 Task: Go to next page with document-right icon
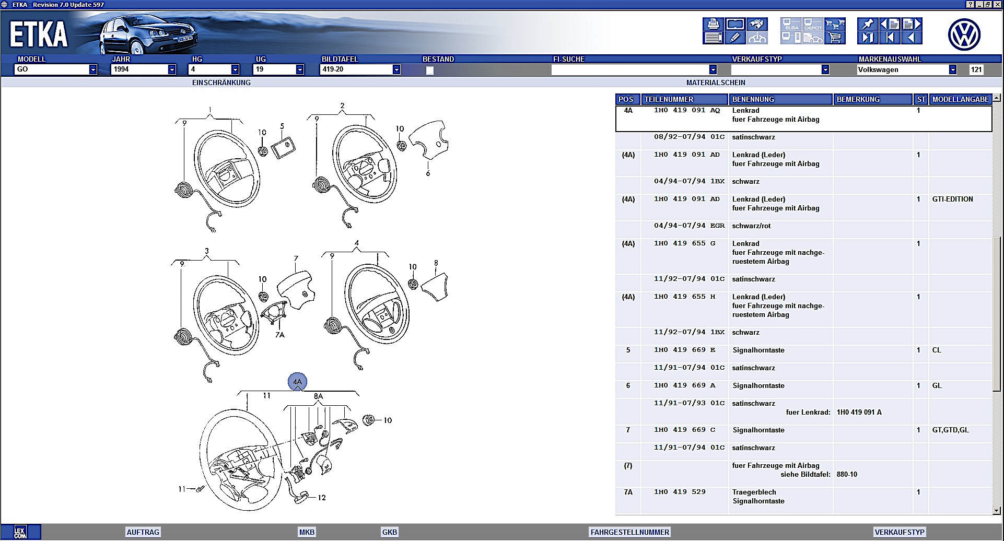[x=912, y=24]
